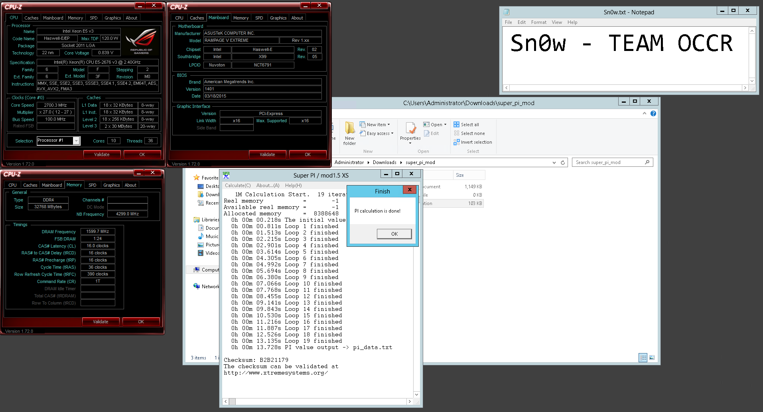The image size is (763, 412).
Task: Click the Properties icon in Explorer ribbon
Action: (410, 128)
